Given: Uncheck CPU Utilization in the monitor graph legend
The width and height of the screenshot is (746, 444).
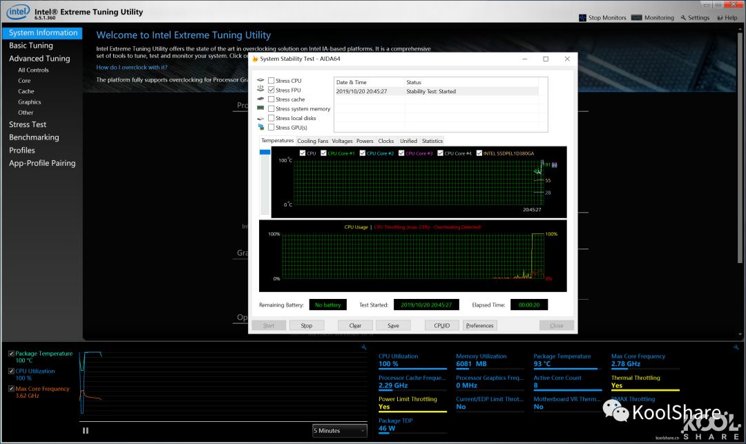Looking at the screenshot, I should point(12,371).
